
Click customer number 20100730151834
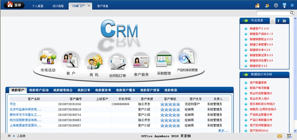69,104
